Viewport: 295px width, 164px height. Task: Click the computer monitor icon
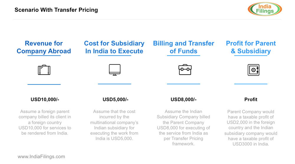pos(114,70)
